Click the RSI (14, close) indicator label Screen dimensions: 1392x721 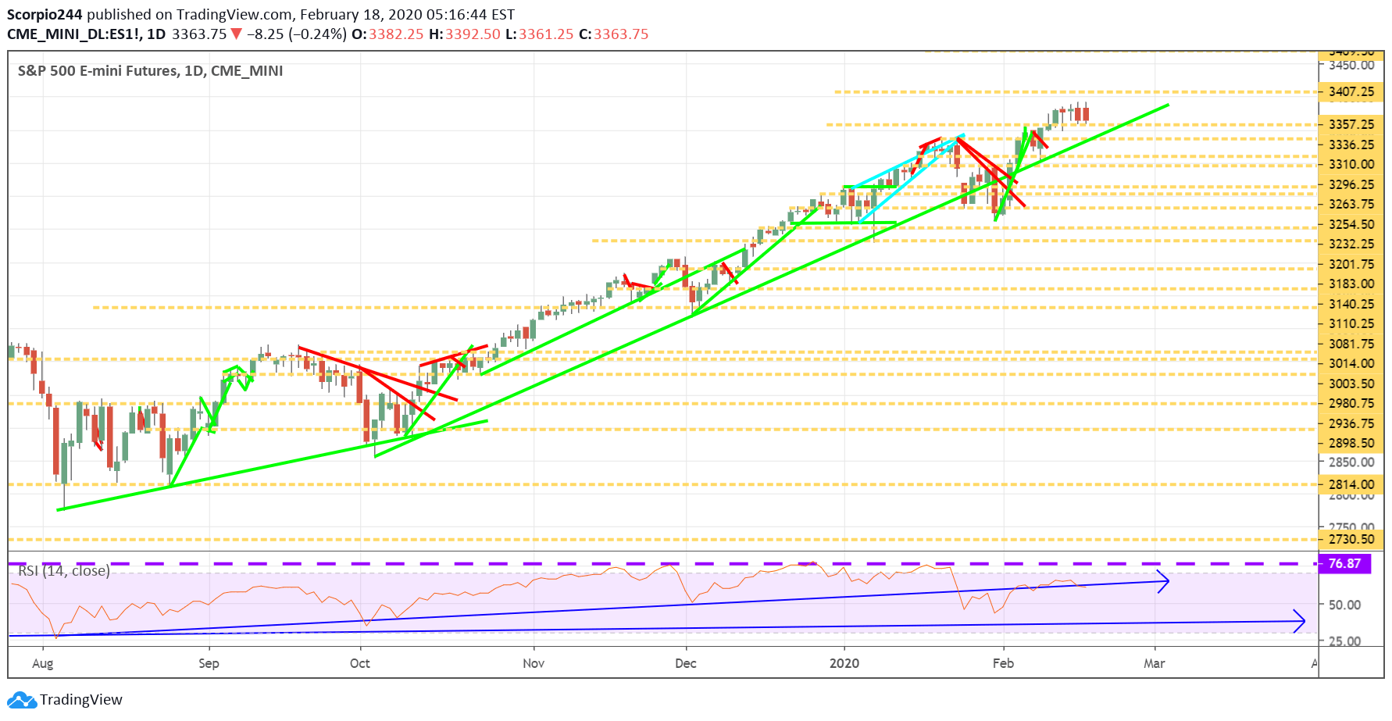(64, 571)
